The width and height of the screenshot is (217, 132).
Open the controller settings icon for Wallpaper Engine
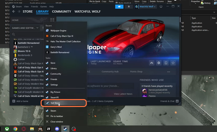pyautogui.click(x=152, y=63)
